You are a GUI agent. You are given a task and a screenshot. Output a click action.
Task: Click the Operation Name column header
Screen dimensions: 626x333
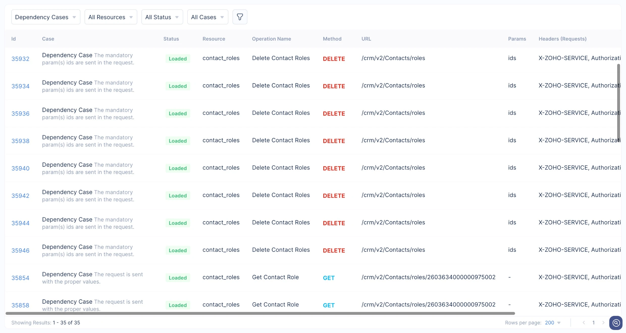(x=271, y=39)
